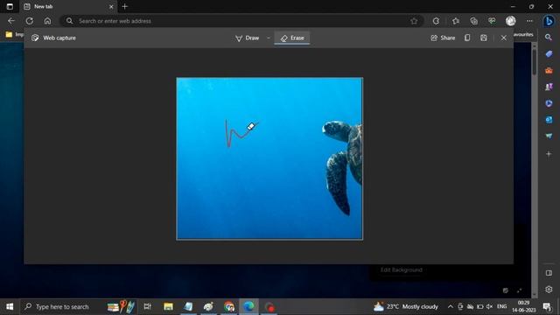Open File Explorer from the taskbar
Viewport: 560px width, 315px height.
[168, 306]
